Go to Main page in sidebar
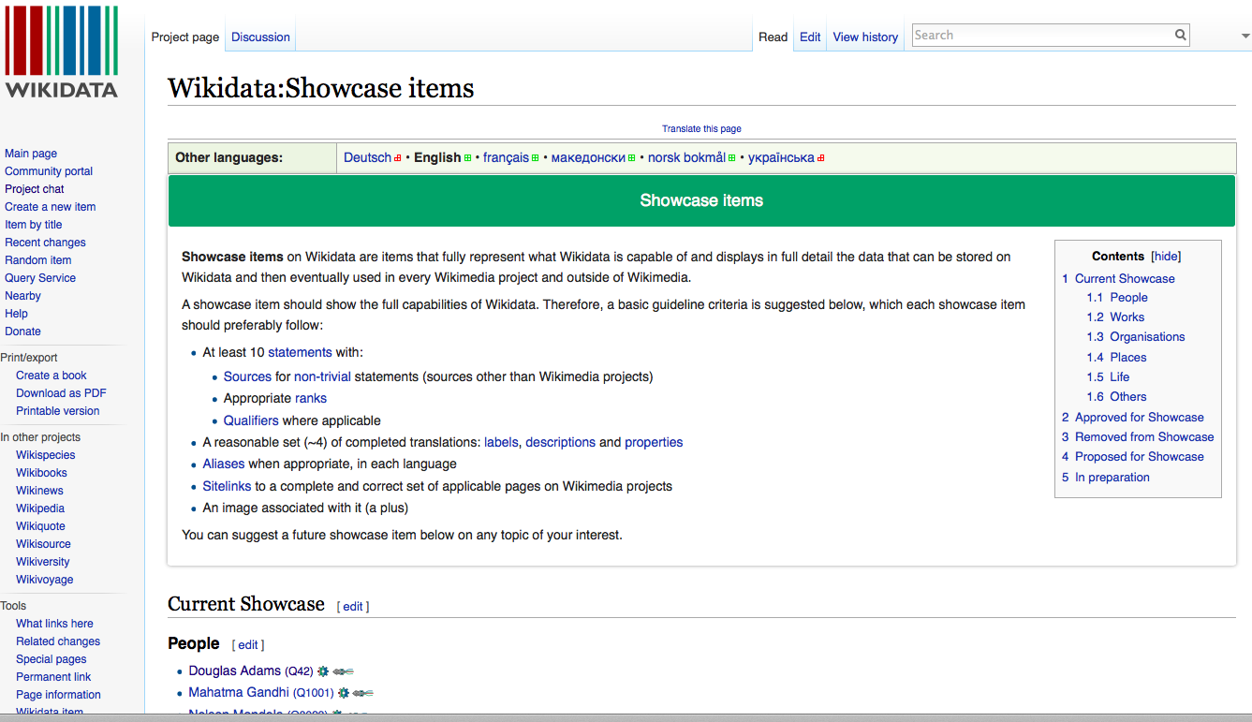This screenshot has width=1252, height=722. tap(31, 154)
